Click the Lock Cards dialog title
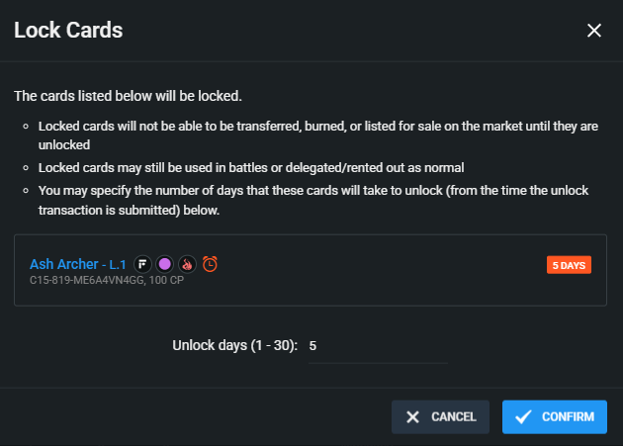 tap(68, 31)
